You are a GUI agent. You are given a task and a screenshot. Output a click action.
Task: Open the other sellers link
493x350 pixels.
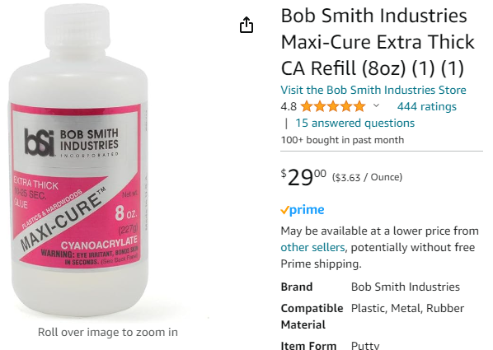312,248
